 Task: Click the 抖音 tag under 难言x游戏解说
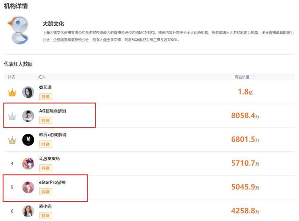tap(45, 144)
